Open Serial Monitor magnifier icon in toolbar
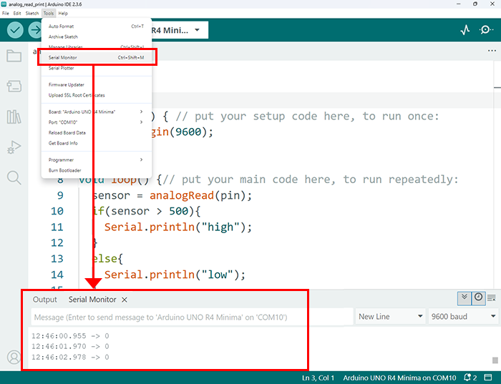This screenshot has height=384, width=501. pyautogui.click(x=486, y=30)
